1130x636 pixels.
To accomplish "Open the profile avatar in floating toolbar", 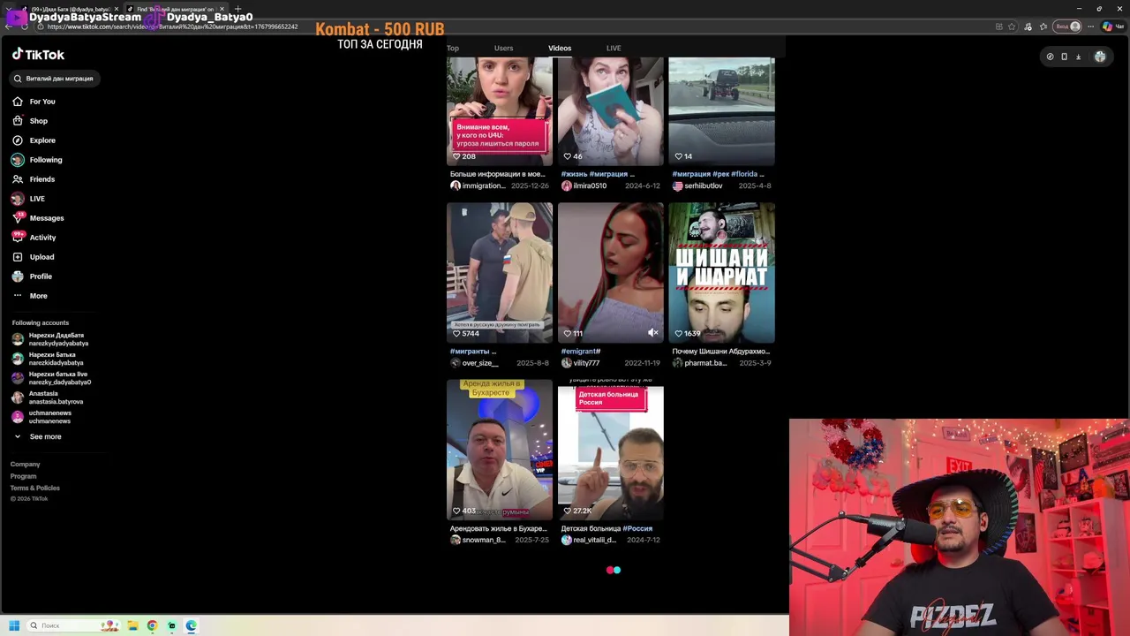I will click(1100, 57).
